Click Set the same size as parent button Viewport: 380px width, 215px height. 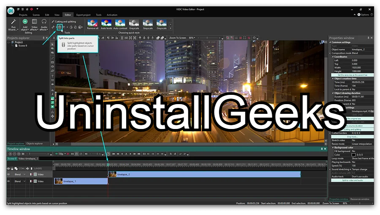(x=353, y=75)
